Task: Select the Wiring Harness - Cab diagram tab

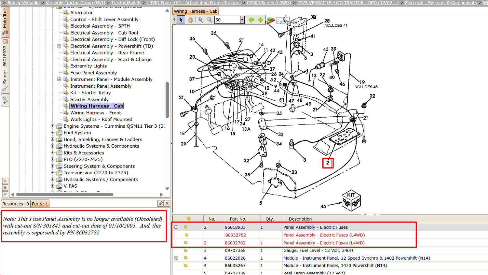Action: point(196,11)
